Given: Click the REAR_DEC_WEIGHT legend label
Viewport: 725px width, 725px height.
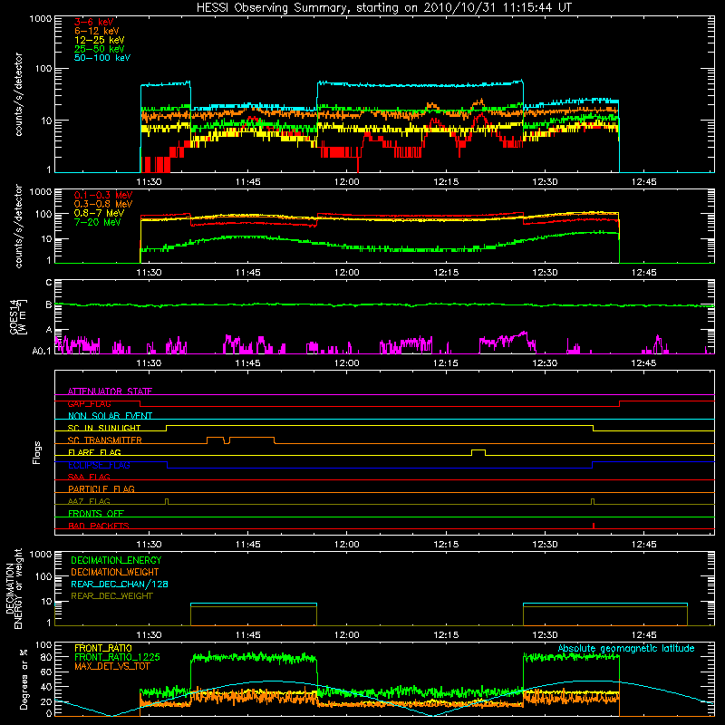Looking at the screenshot, I should point(111,596).
